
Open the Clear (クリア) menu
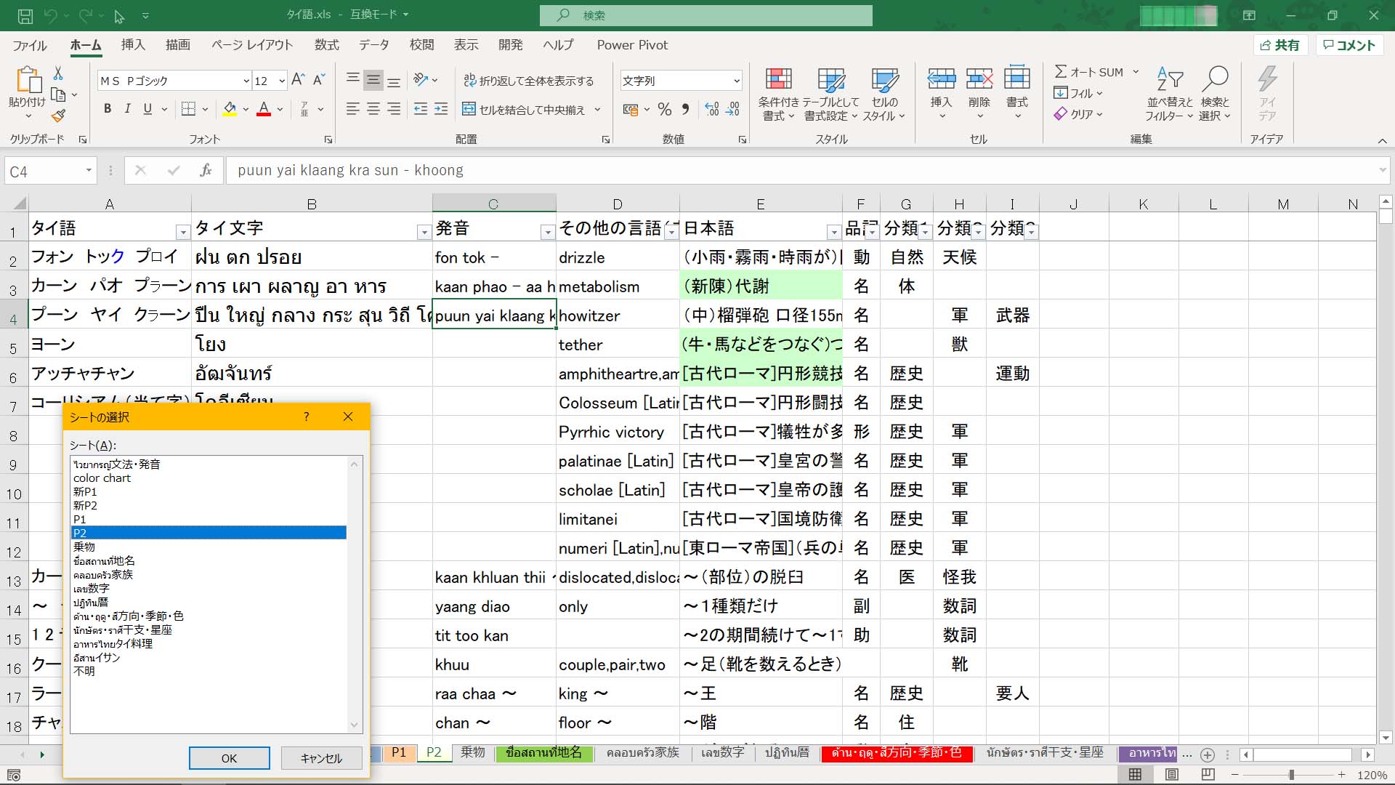[1078, 114]
